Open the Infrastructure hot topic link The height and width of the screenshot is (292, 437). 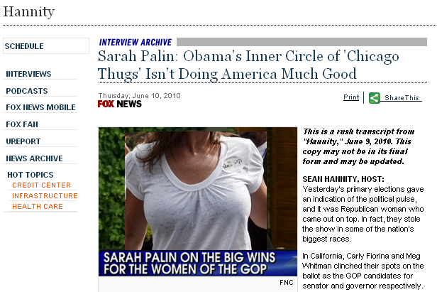45,196
